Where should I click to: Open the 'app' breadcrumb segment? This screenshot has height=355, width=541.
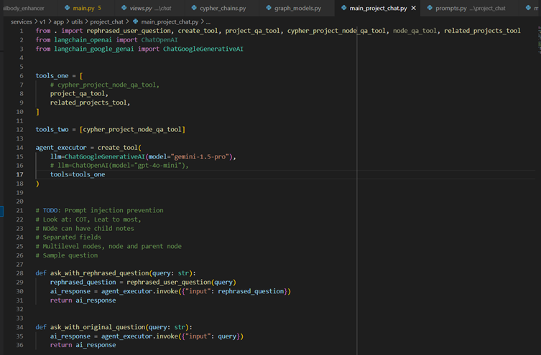[57, 22]
